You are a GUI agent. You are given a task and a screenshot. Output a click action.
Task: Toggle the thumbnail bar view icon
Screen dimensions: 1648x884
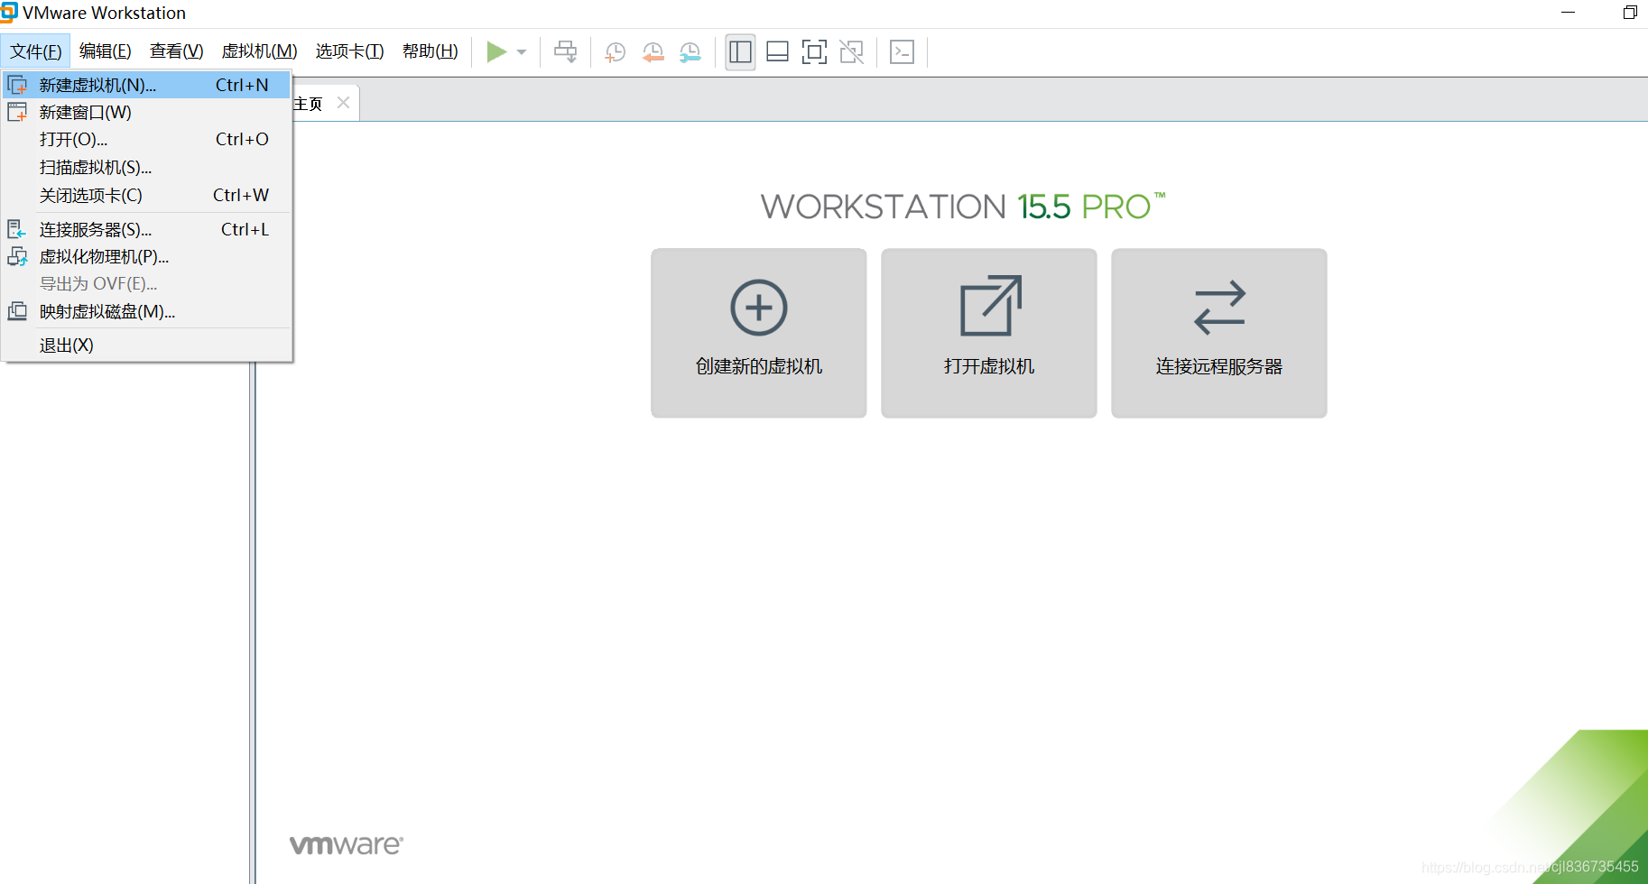click(x=777, y=51)
